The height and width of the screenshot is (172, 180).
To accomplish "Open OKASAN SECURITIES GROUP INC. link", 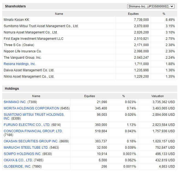I will [x=31, y=141].
